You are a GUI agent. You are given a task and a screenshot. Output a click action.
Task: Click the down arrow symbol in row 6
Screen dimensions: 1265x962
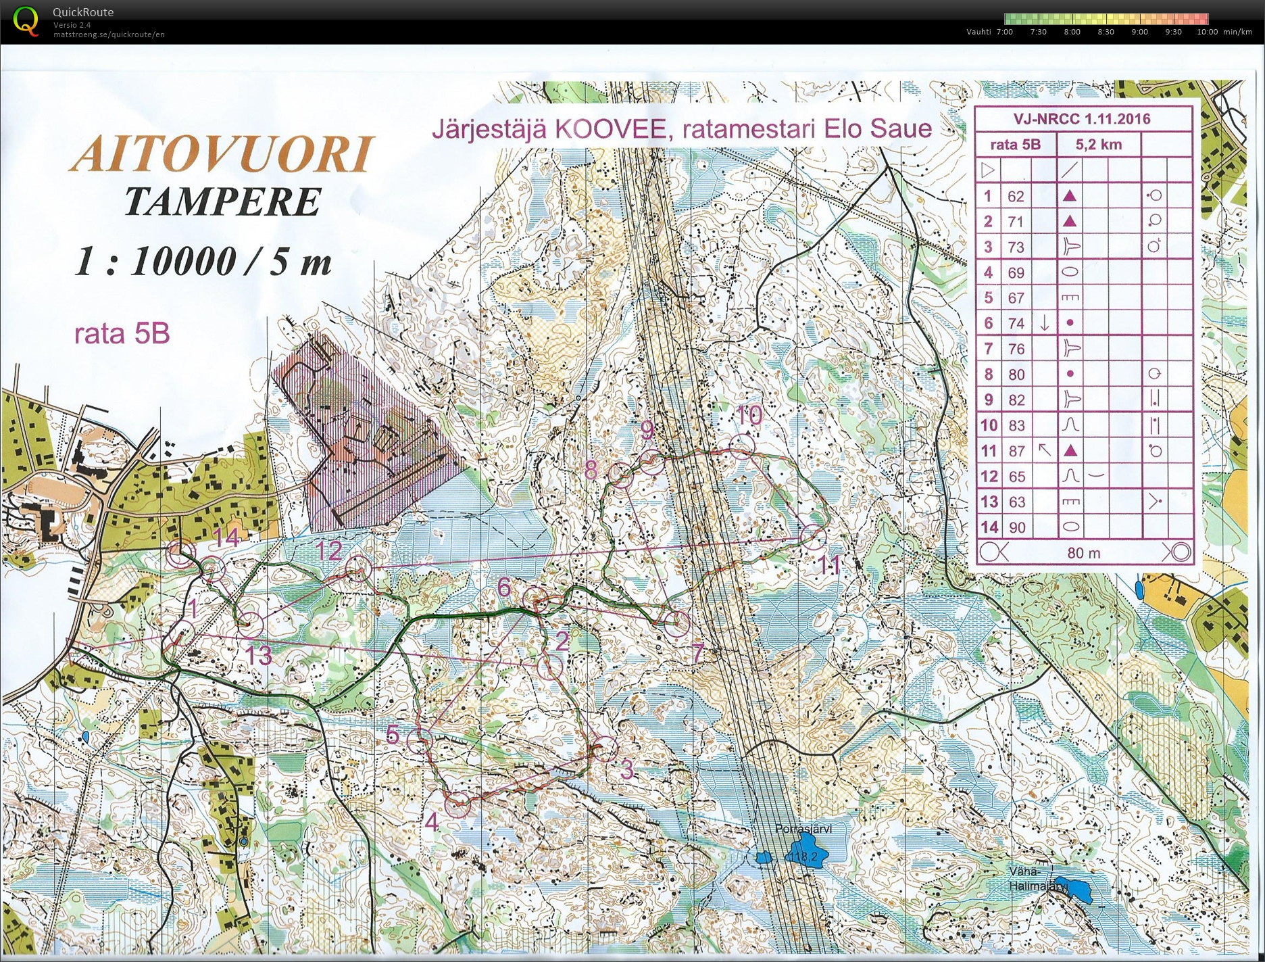coord(1044,324)
